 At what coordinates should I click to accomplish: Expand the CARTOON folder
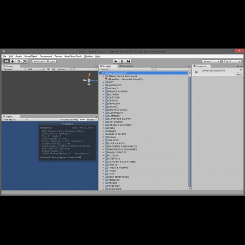[103, 98]
